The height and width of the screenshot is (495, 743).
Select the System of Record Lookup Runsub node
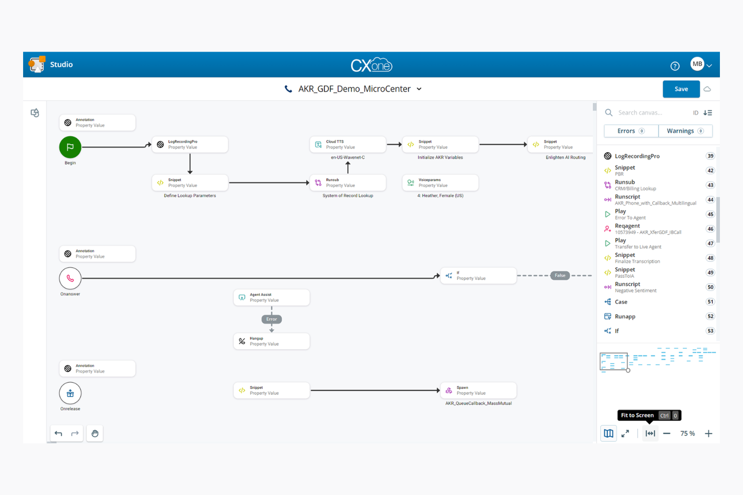point(348,183)
